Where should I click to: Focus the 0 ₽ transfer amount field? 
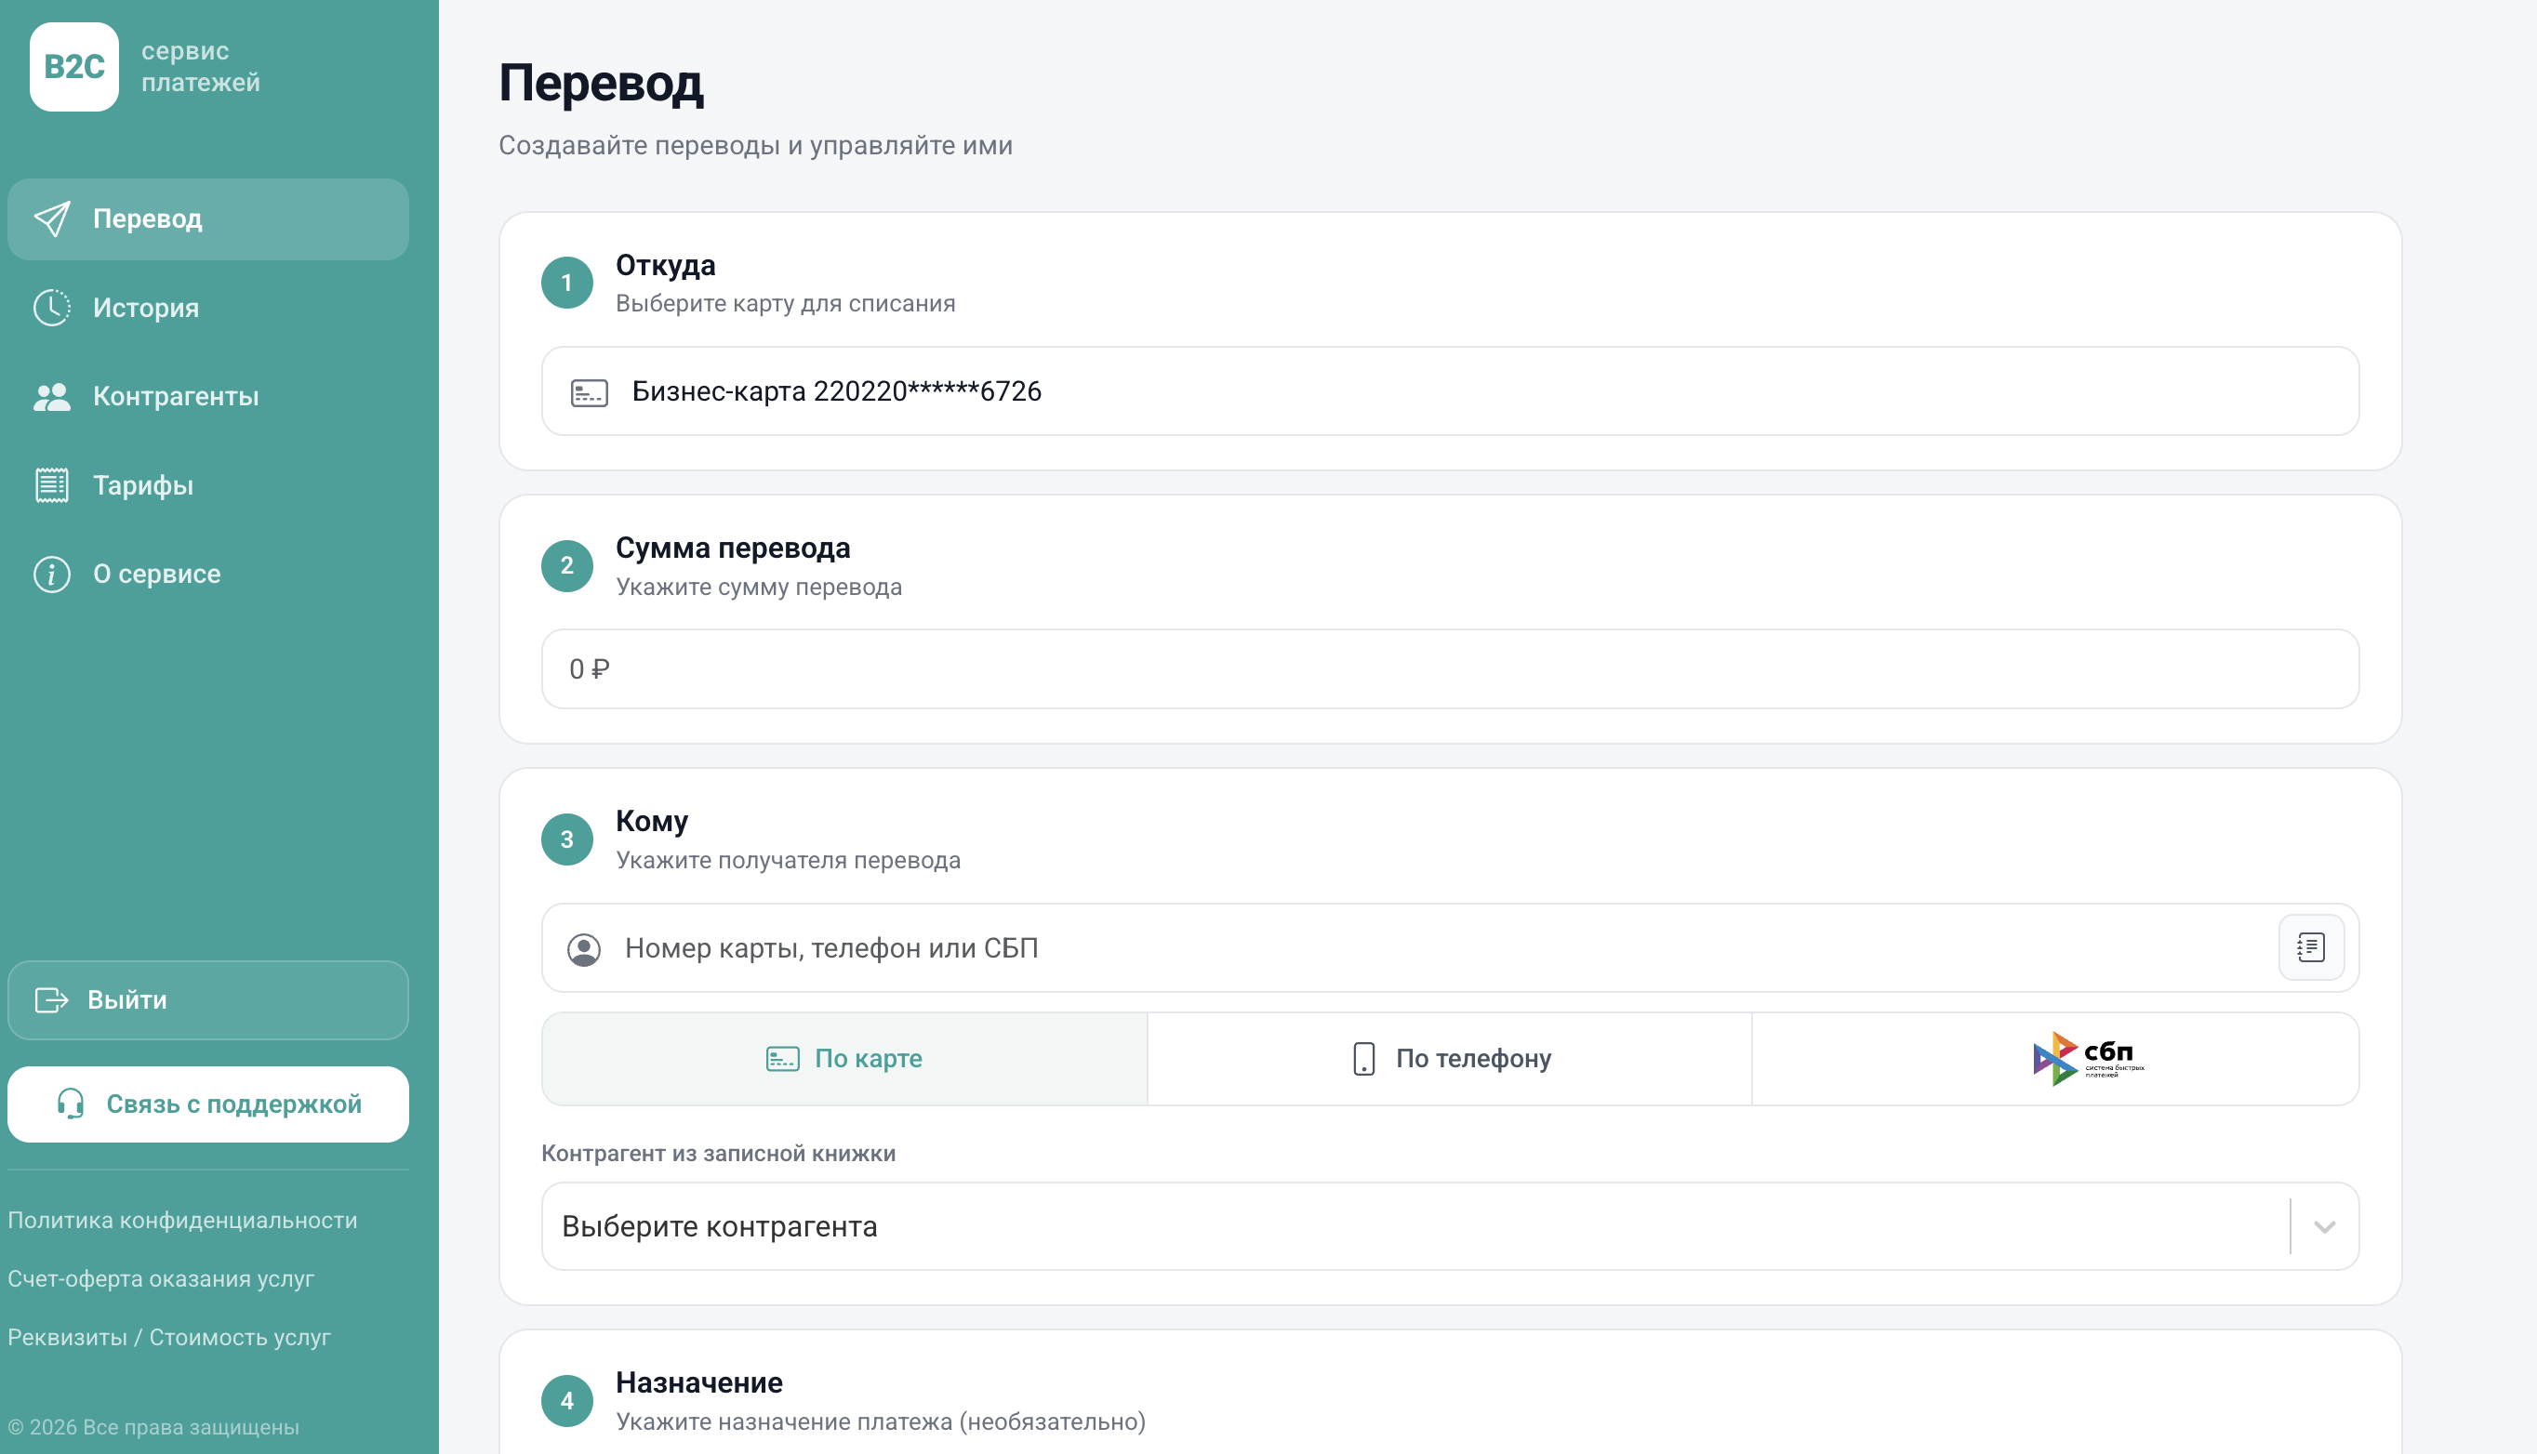[x=1450, y=669]
